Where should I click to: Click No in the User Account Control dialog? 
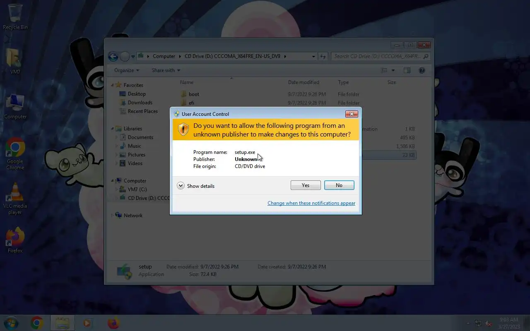(x=339, y=185)
